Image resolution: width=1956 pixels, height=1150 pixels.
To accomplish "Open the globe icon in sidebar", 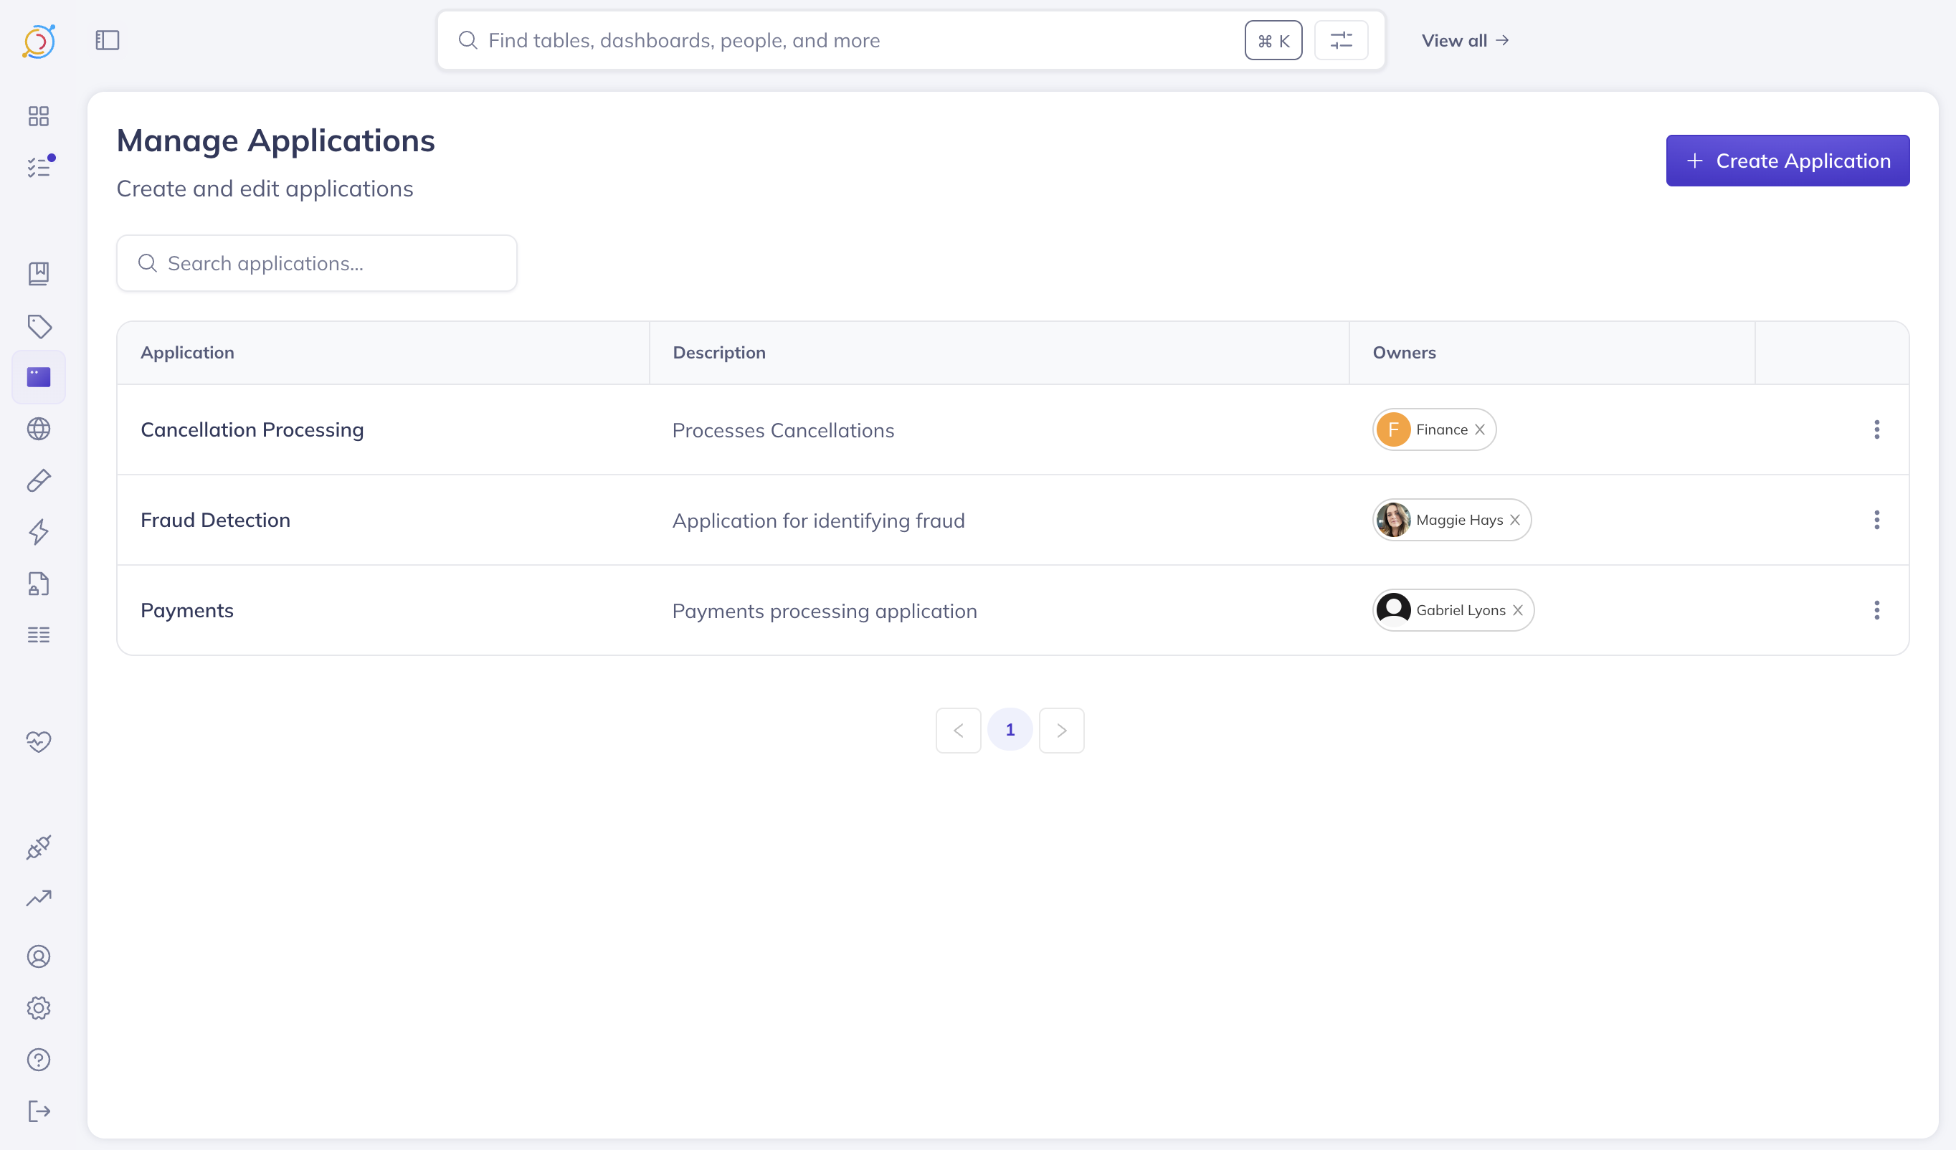I will coord(38,429).
